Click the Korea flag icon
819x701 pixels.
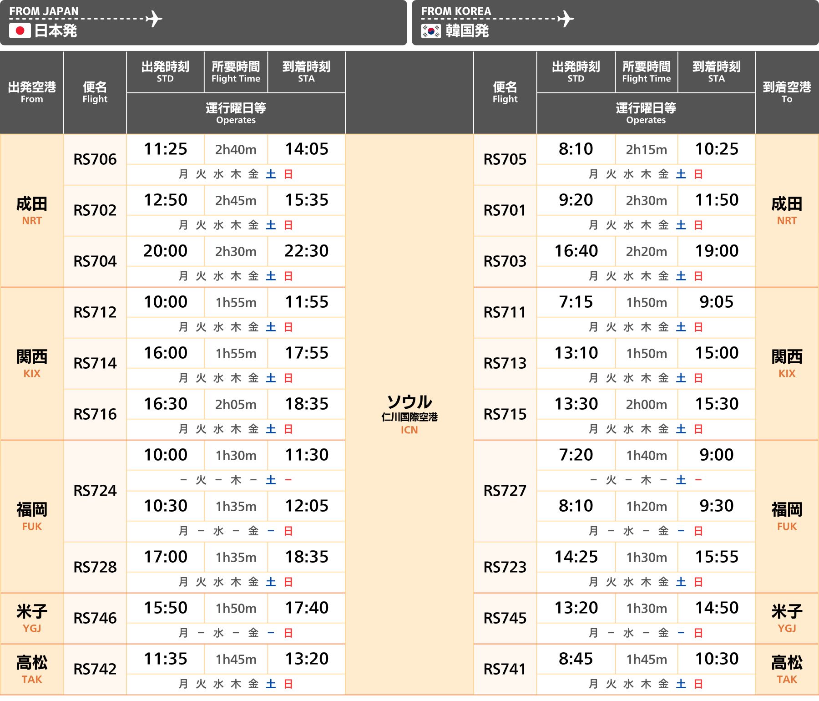[x=430, y=30]
